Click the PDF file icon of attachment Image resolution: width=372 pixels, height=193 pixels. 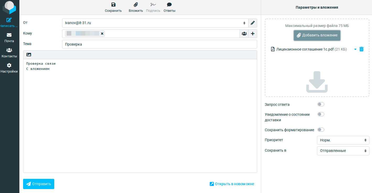pos(273,49)
